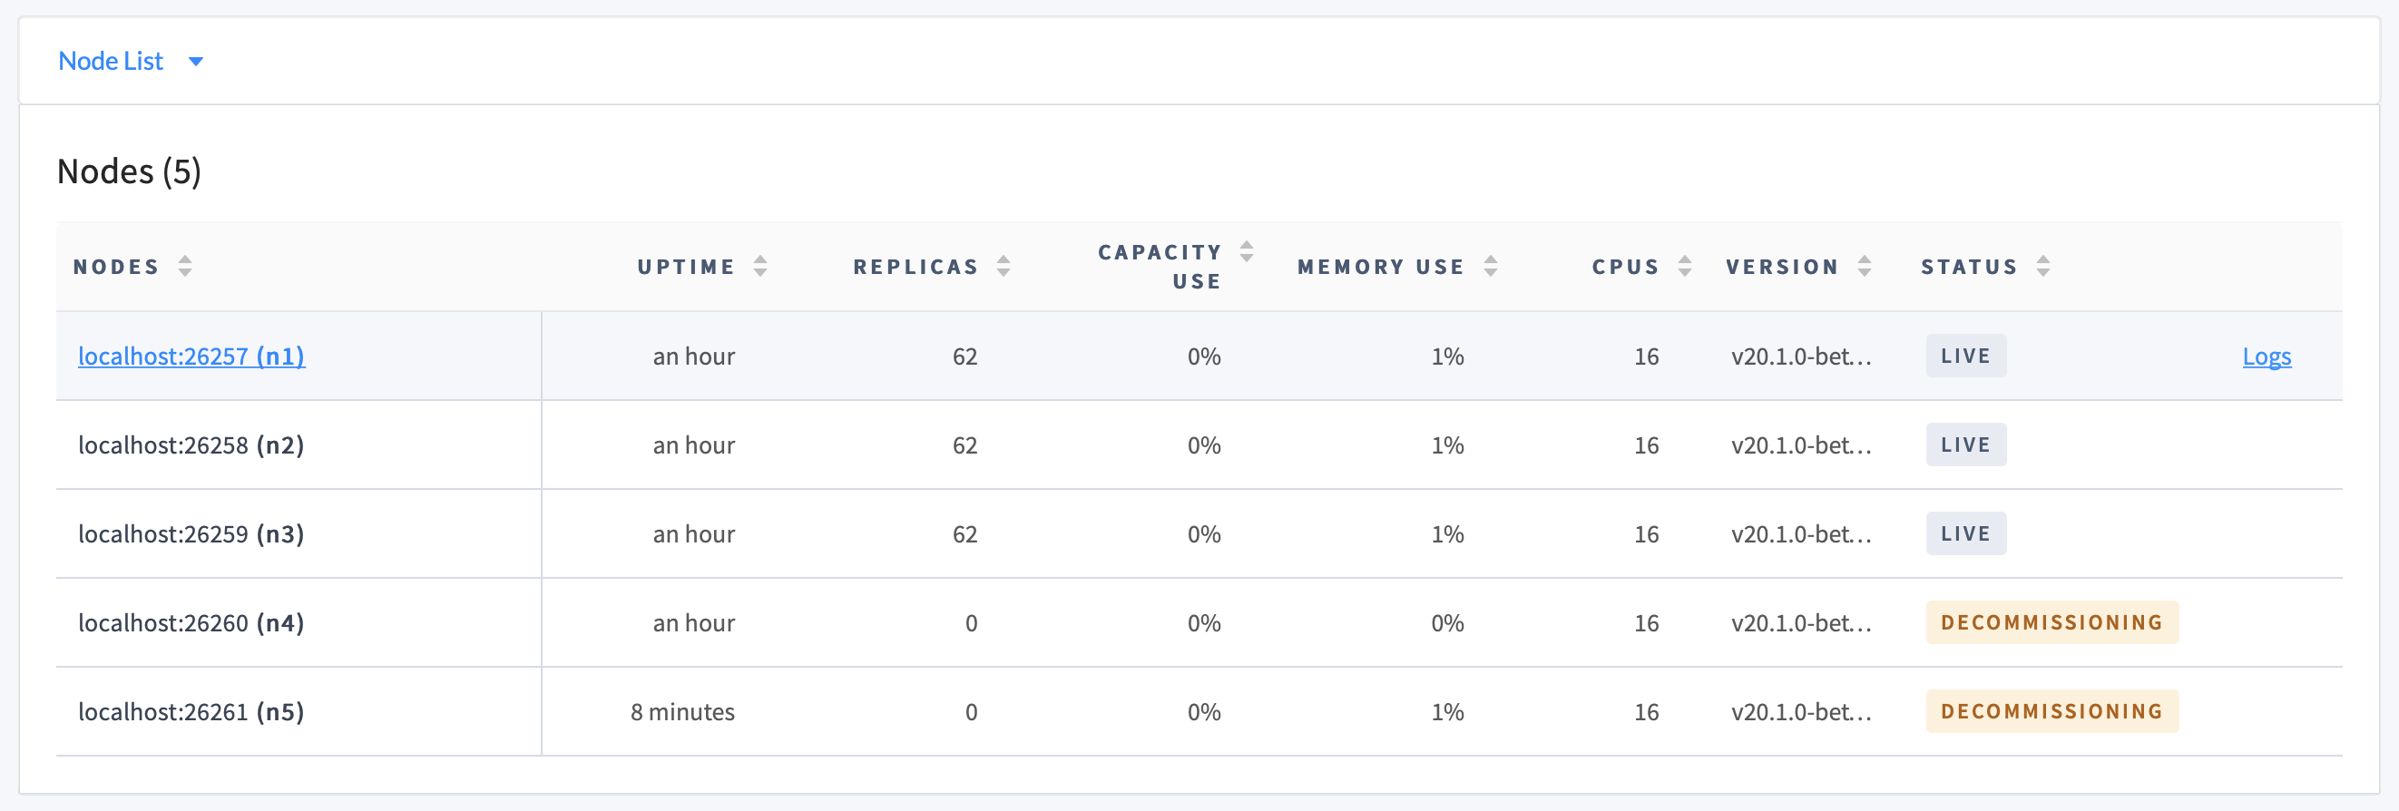
Task: Sort by Replicas using the sort arrows
Action: coord(1003,267)
